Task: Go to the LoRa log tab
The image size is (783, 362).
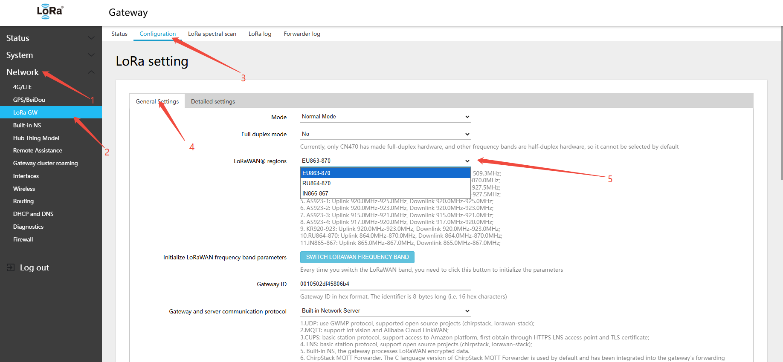Action: pos(260,34)
